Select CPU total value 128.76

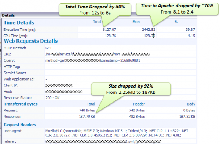[111, 36]
